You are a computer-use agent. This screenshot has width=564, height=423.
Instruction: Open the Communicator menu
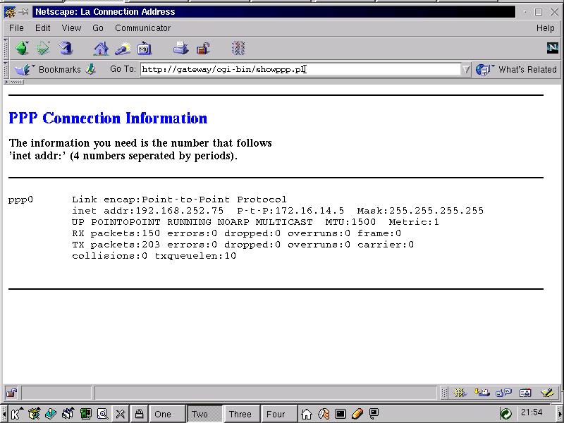(142, 28)
